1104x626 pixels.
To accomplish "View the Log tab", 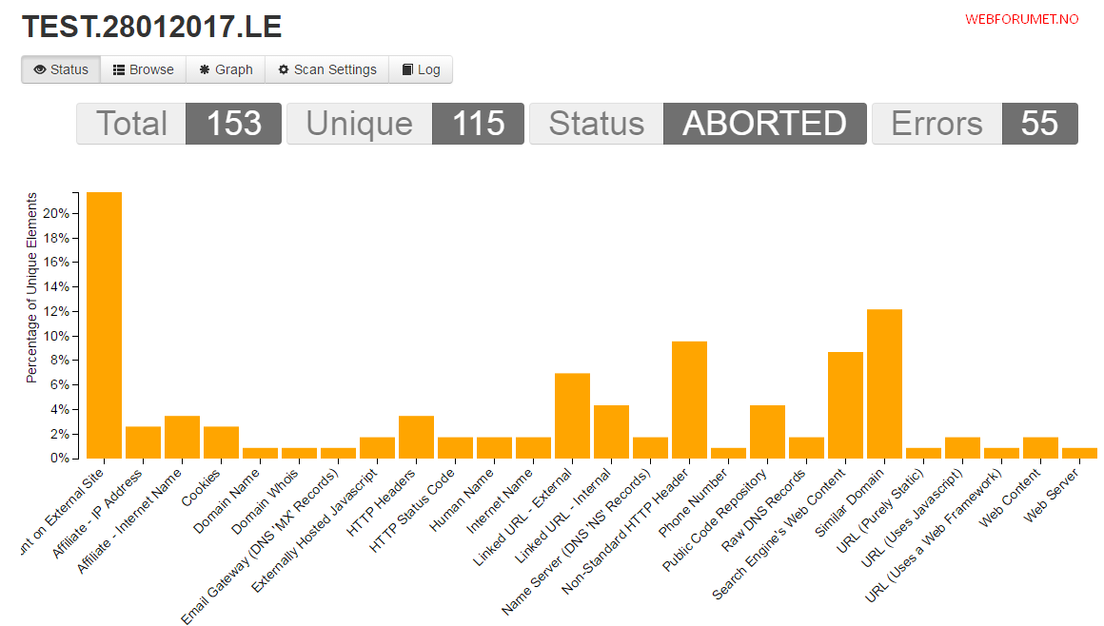I will [x=421, y=69].
